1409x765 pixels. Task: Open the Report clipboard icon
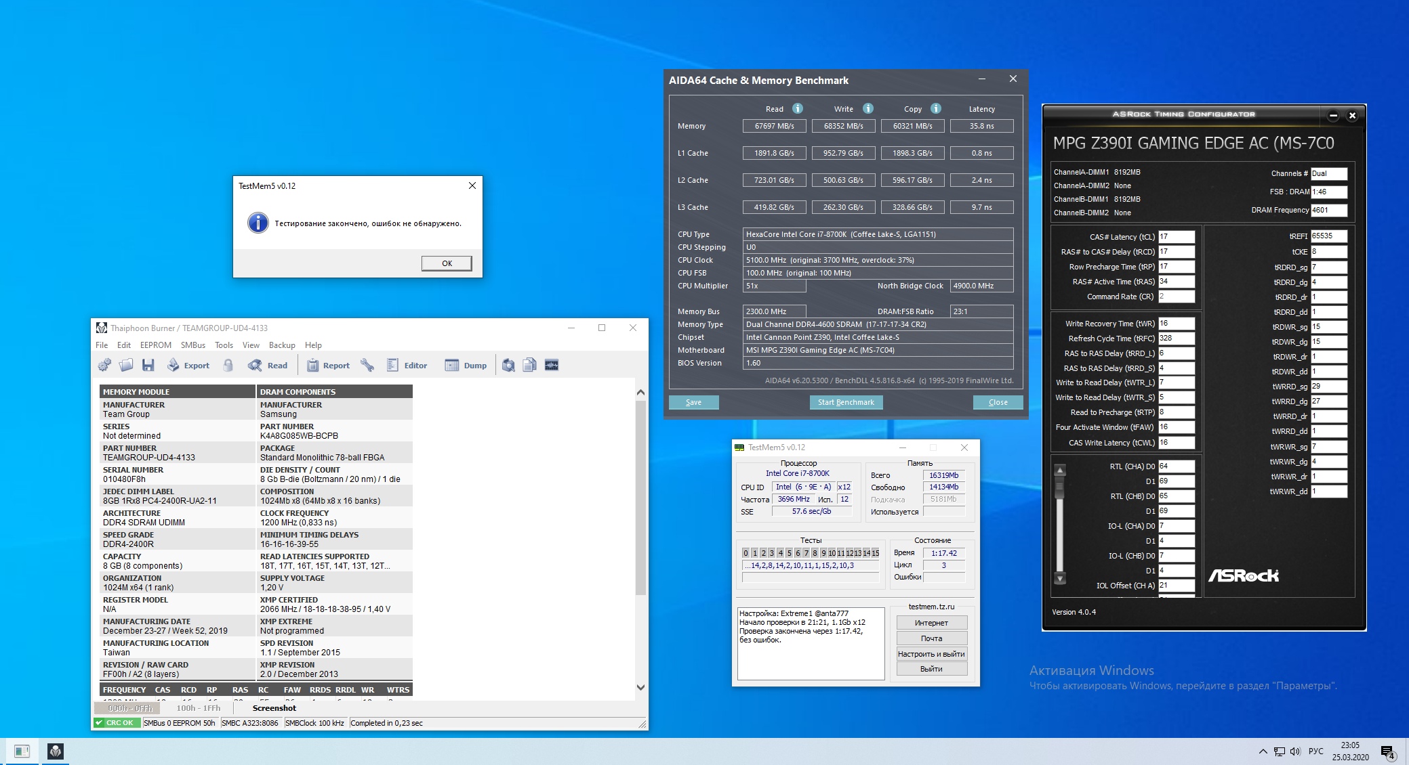[313, 366]
